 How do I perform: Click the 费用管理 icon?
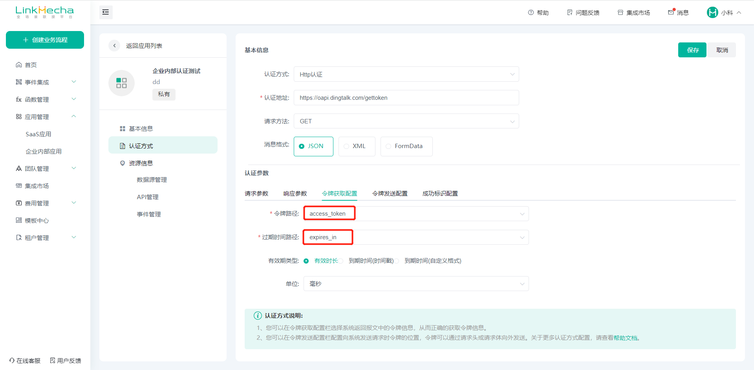[x=19, y=203]
